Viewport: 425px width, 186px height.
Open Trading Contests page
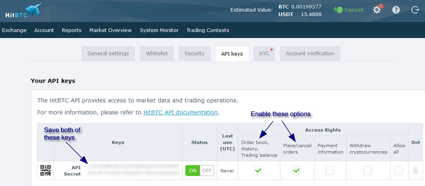tap(208, 30)
